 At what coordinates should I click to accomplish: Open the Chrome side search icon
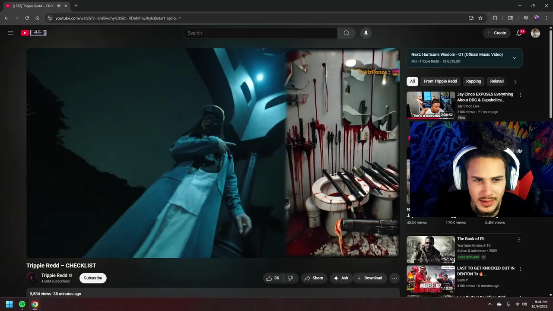[x=510, y=18]
